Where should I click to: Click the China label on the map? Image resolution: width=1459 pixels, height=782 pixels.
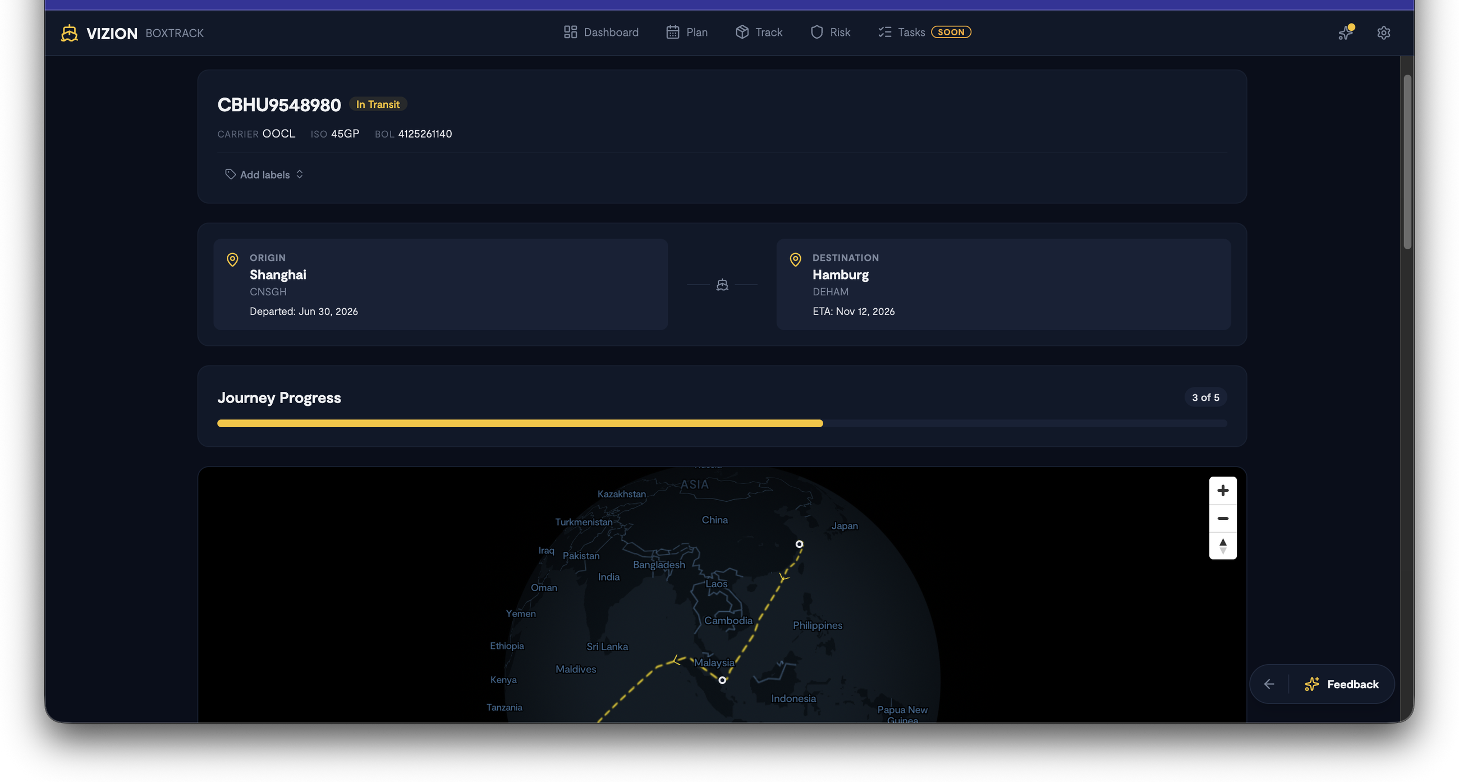tap(715, 520)
